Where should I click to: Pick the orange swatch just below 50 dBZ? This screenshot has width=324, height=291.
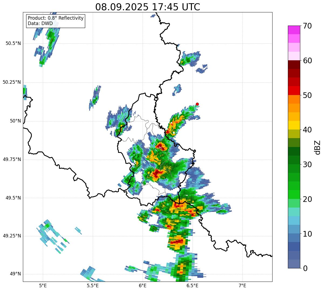pyautogui.click(x=294, y=99)
